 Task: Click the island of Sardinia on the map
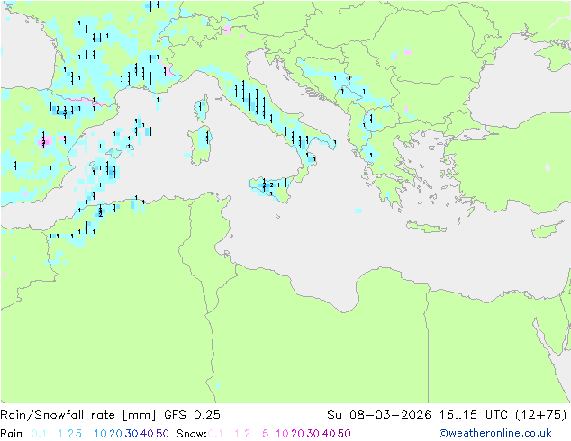pyautogui.click(x=200, y=146)
